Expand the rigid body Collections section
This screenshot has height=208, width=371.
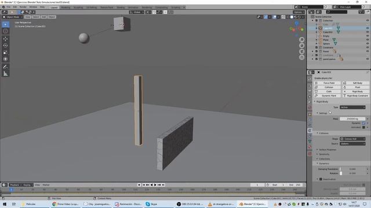coord(323,159)
